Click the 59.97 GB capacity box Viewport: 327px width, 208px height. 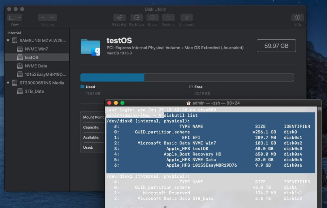point(276,46)
